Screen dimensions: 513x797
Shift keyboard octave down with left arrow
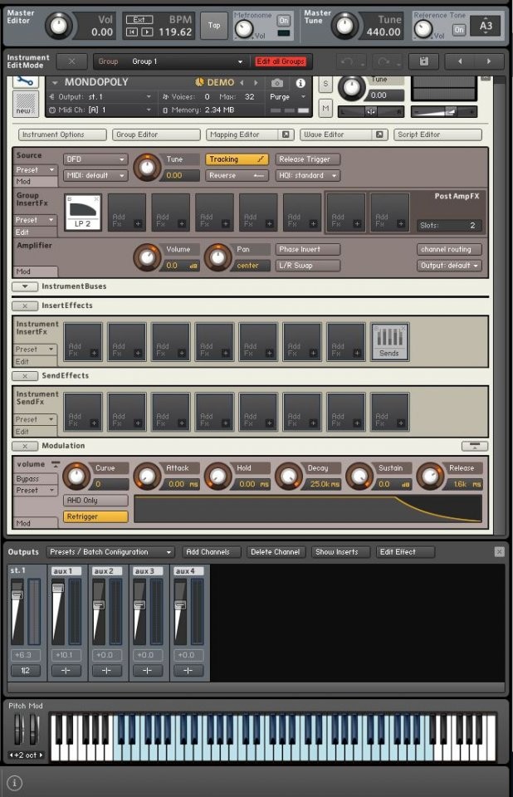tap(11, 755)
